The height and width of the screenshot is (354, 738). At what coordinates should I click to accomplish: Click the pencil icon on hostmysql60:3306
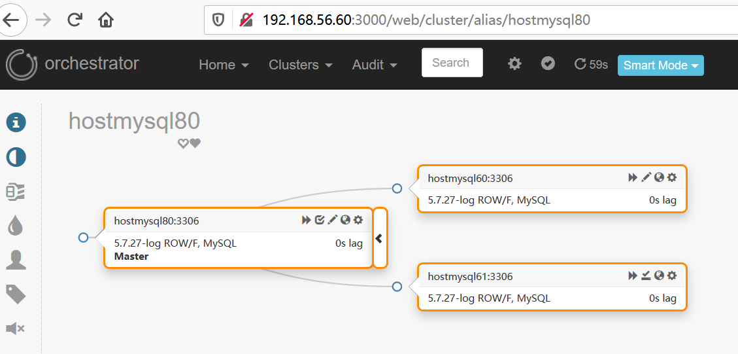point(646,177)
